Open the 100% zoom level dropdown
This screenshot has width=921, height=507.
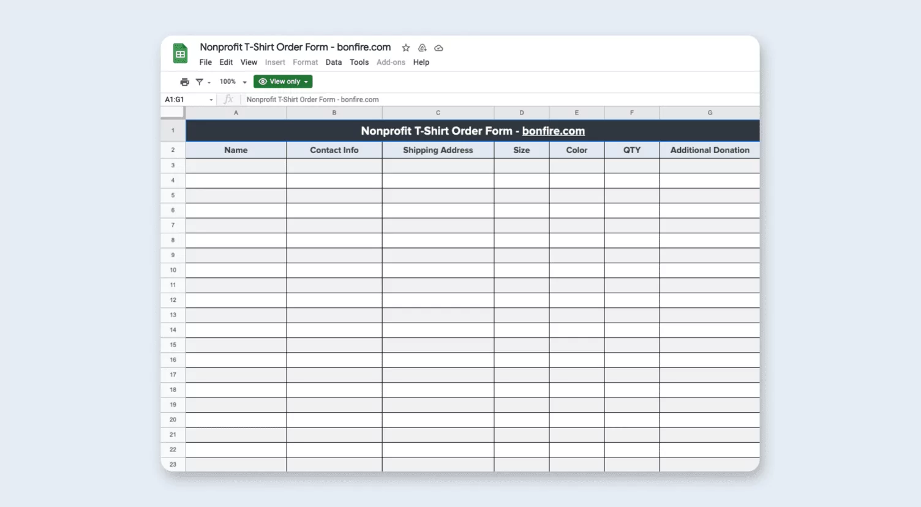[233, 81]
